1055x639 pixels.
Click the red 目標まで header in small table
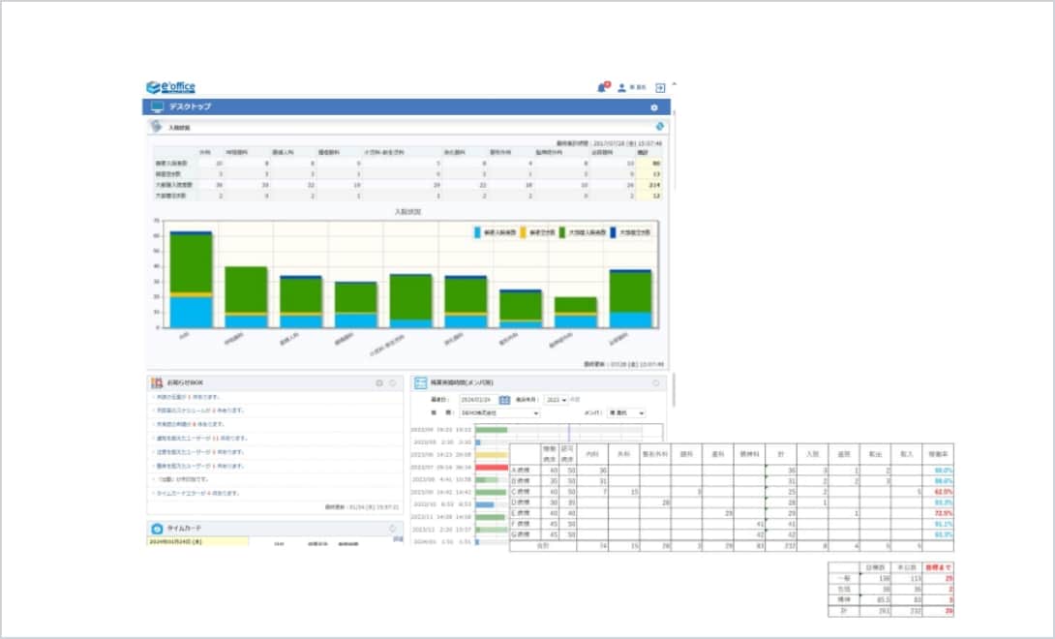click(938, 567)
